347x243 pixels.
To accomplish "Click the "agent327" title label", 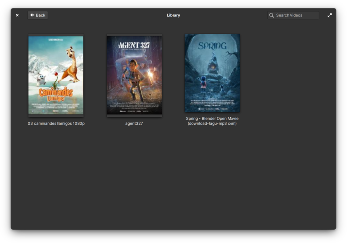I will pos(134,123).
